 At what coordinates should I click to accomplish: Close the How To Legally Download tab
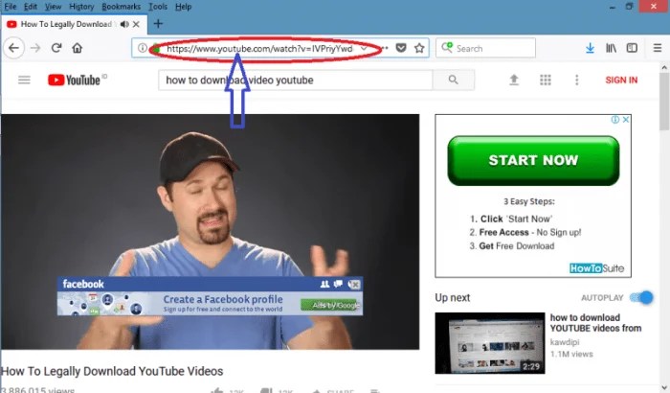[136, 24]
